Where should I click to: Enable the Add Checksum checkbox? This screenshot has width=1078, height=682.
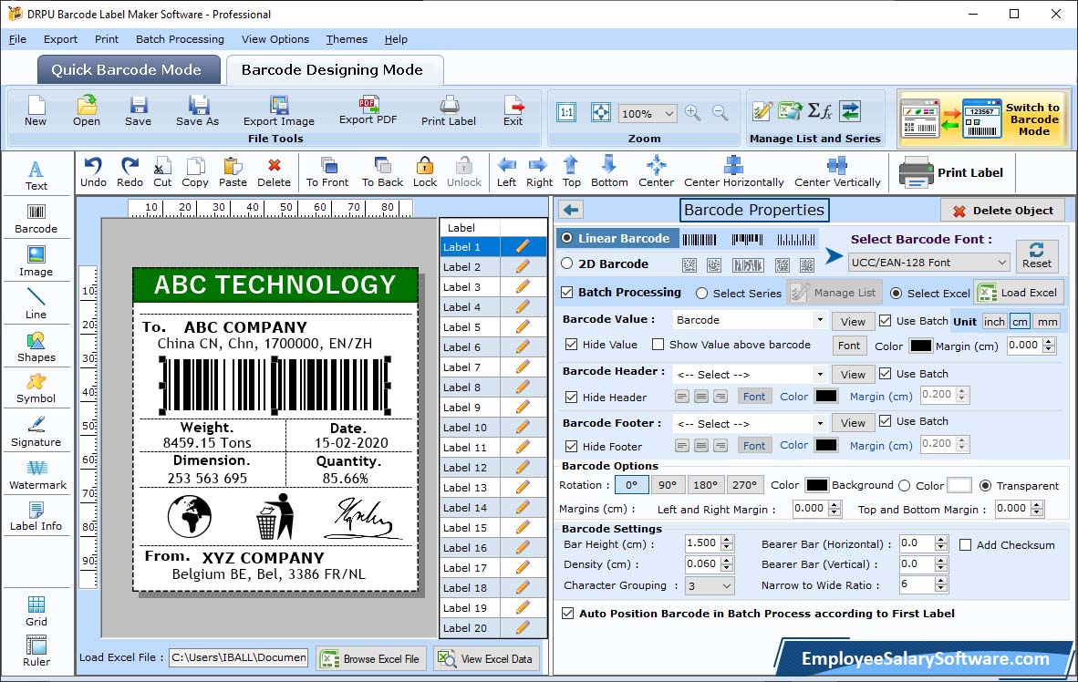coord(965,544)
